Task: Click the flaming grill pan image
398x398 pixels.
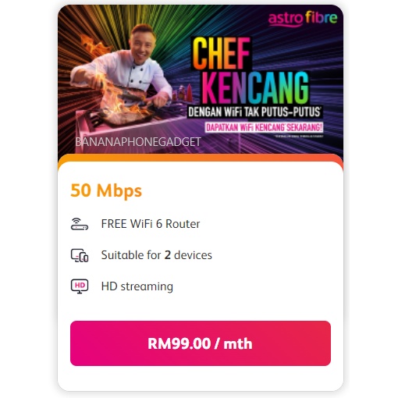Action: 125,111
